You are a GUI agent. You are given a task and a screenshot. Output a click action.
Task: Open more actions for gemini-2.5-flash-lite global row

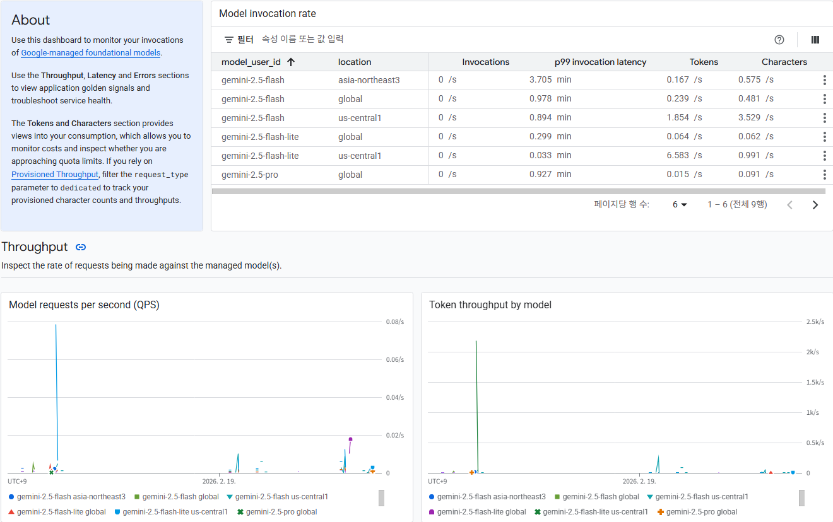tap(824, 137)
